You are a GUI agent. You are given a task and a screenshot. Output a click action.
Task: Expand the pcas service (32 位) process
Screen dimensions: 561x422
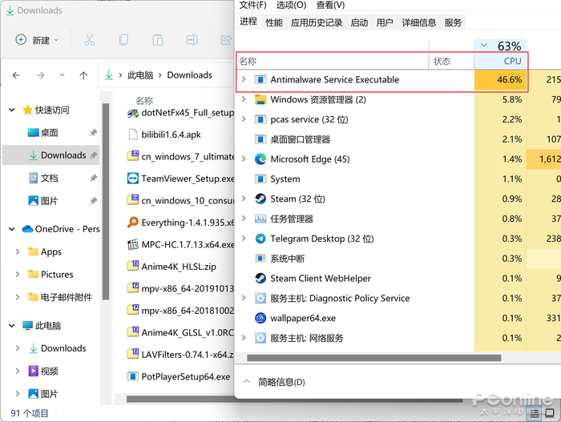click(244, 119)
